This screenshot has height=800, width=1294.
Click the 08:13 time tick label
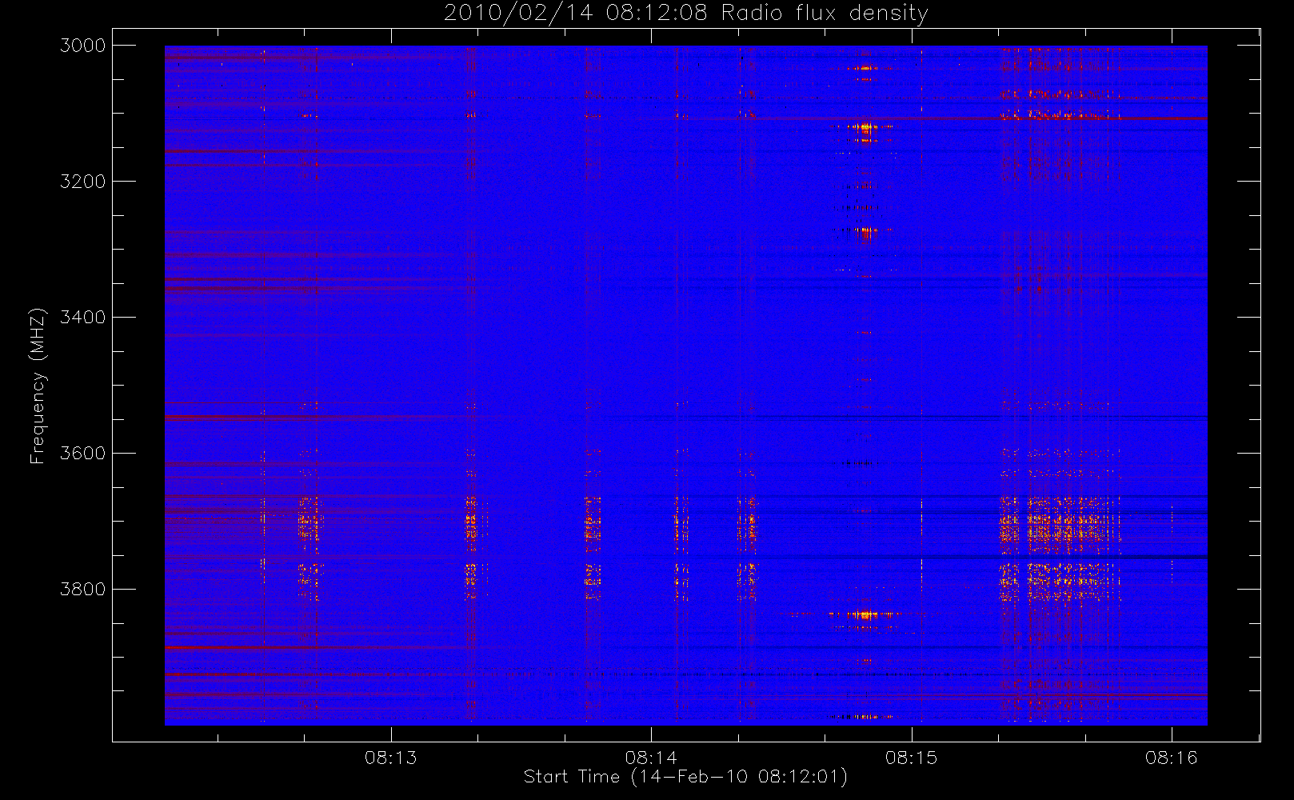[x=391, y=758]
